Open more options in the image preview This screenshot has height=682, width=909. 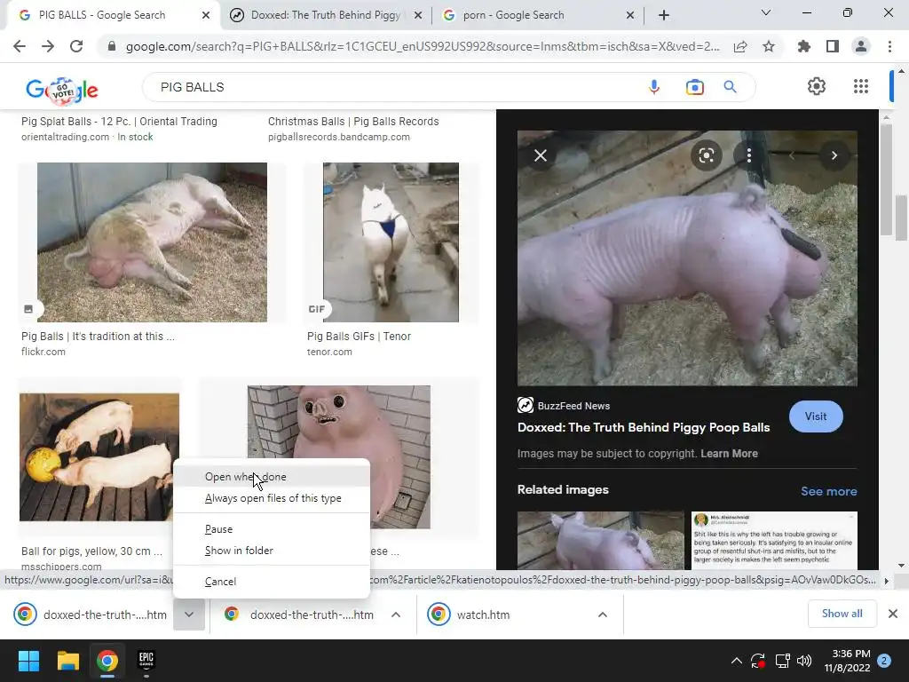point(749,155)
